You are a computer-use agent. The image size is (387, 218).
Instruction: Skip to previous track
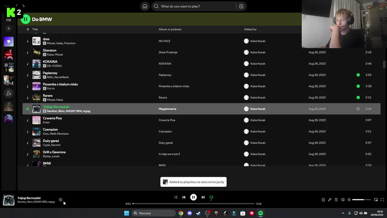184,197
